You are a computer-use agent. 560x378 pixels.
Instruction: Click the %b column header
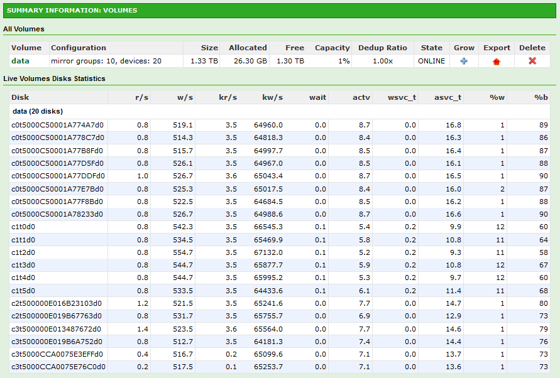coord(541,97)
